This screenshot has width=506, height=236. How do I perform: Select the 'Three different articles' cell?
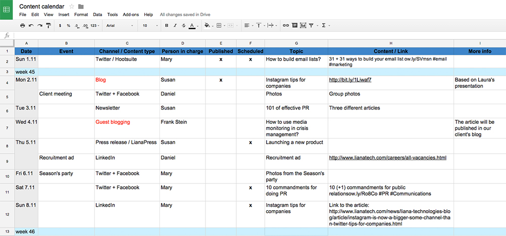pos(391,111)
